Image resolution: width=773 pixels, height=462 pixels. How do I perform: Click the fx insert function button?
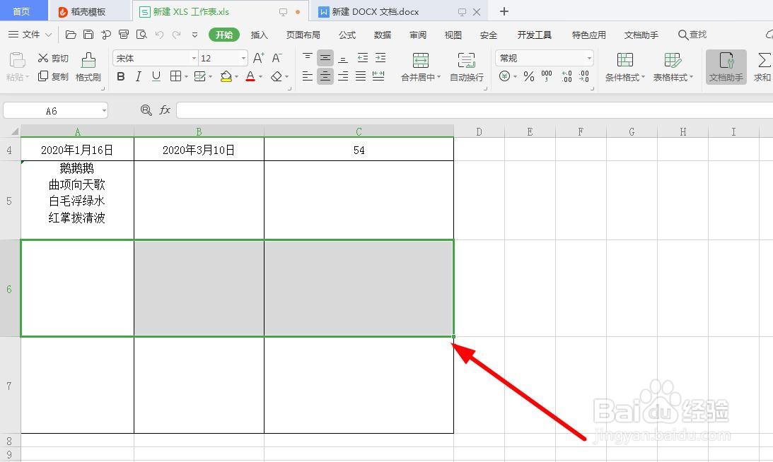(165, 110)
